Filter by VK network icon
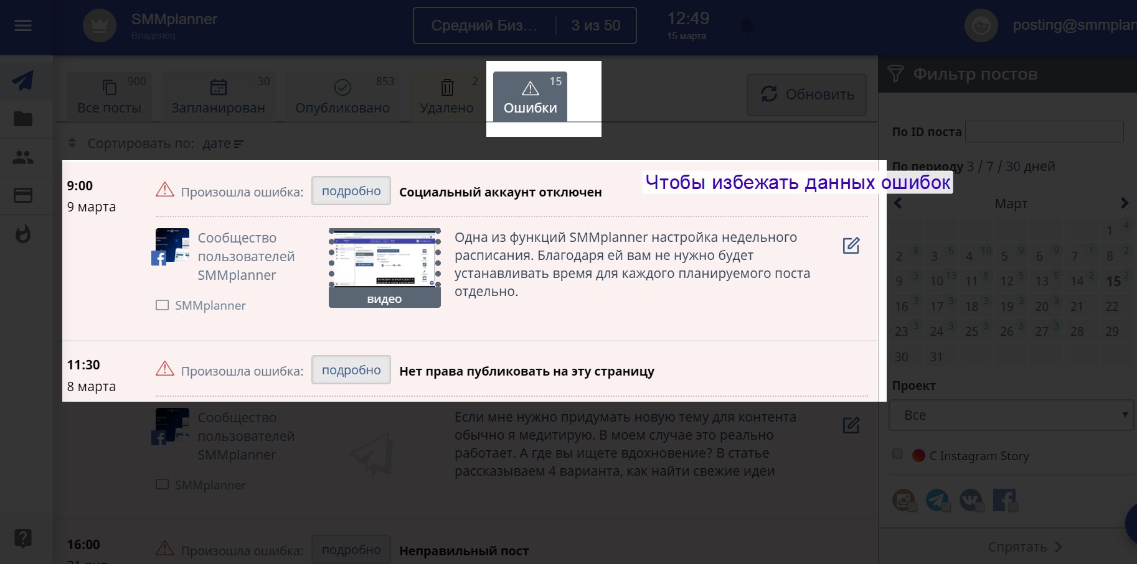1137x564 pixels. [x=971, y=499]
